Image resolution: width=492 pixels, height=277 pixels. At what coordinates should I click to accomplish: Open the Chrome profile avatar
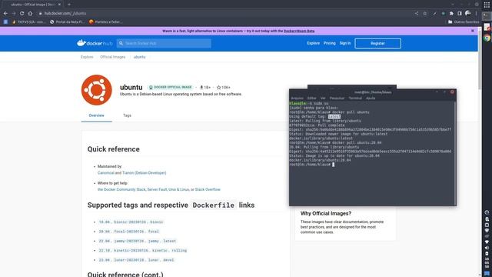[468, 13]
